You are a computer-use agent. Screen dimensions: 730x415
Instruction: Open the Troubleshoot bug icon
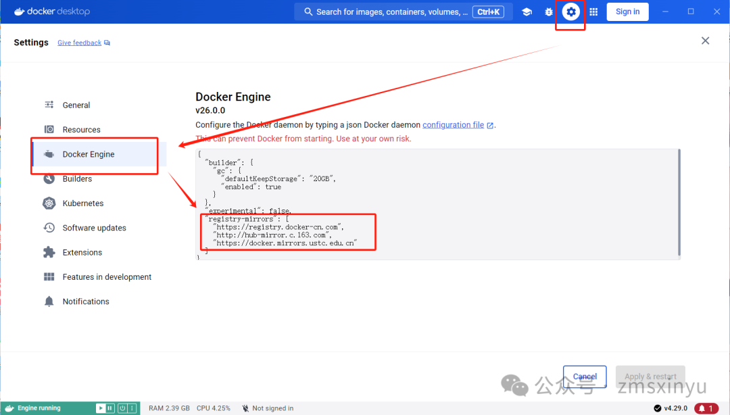(x=548, y=11)
